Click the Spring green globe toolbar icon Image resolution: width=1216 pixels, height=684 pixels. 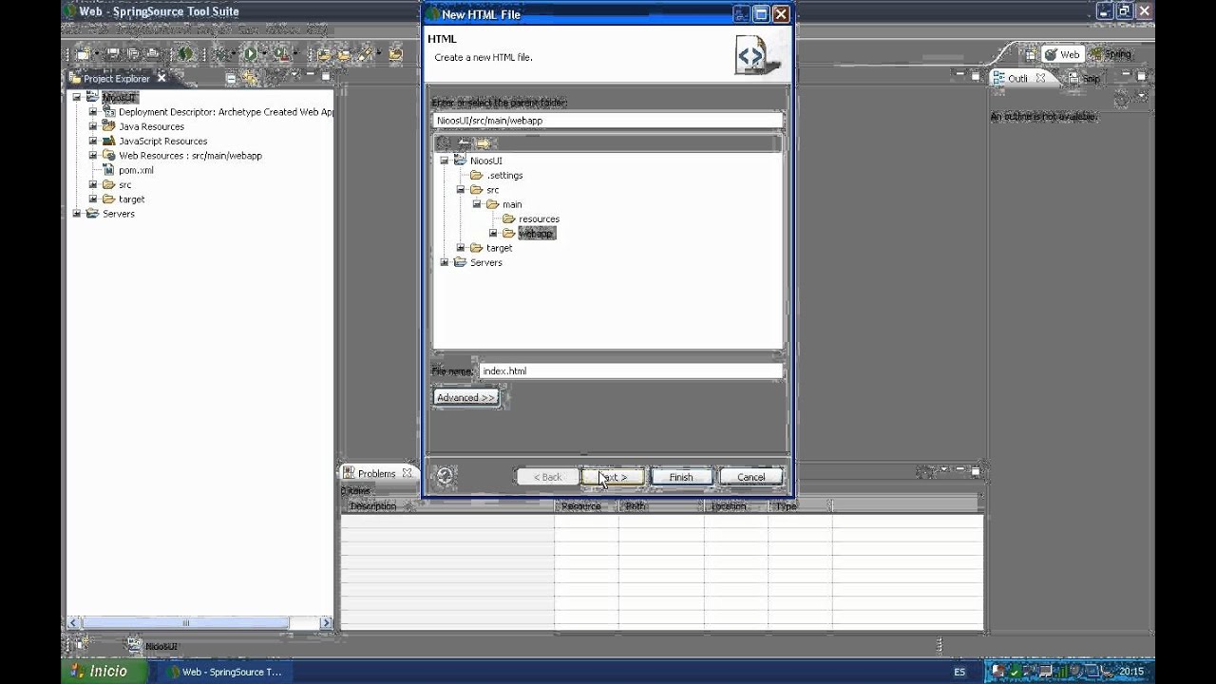click(x=185, y=53)
